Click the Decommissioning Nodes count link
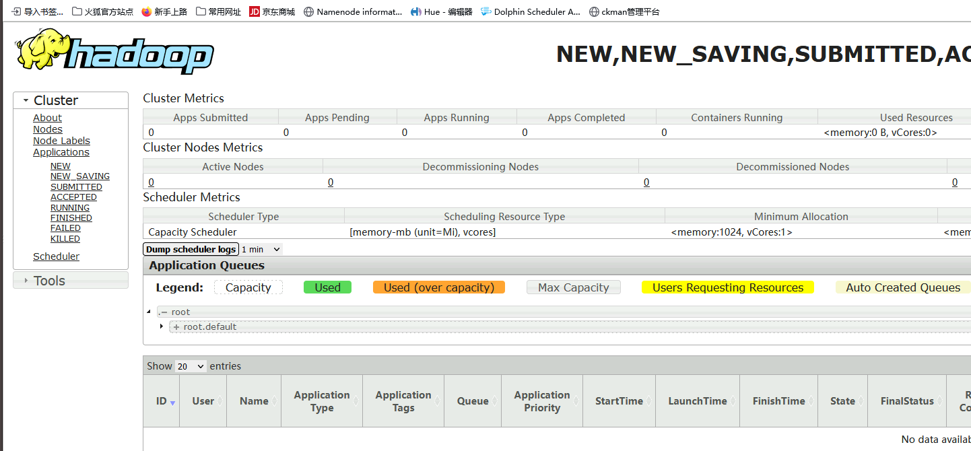 coord(331,182)
